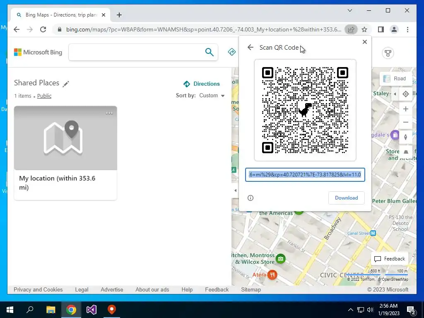Viewport: 424px width, 318px height.
Task: Open the notification center
Action: point(411,310)
